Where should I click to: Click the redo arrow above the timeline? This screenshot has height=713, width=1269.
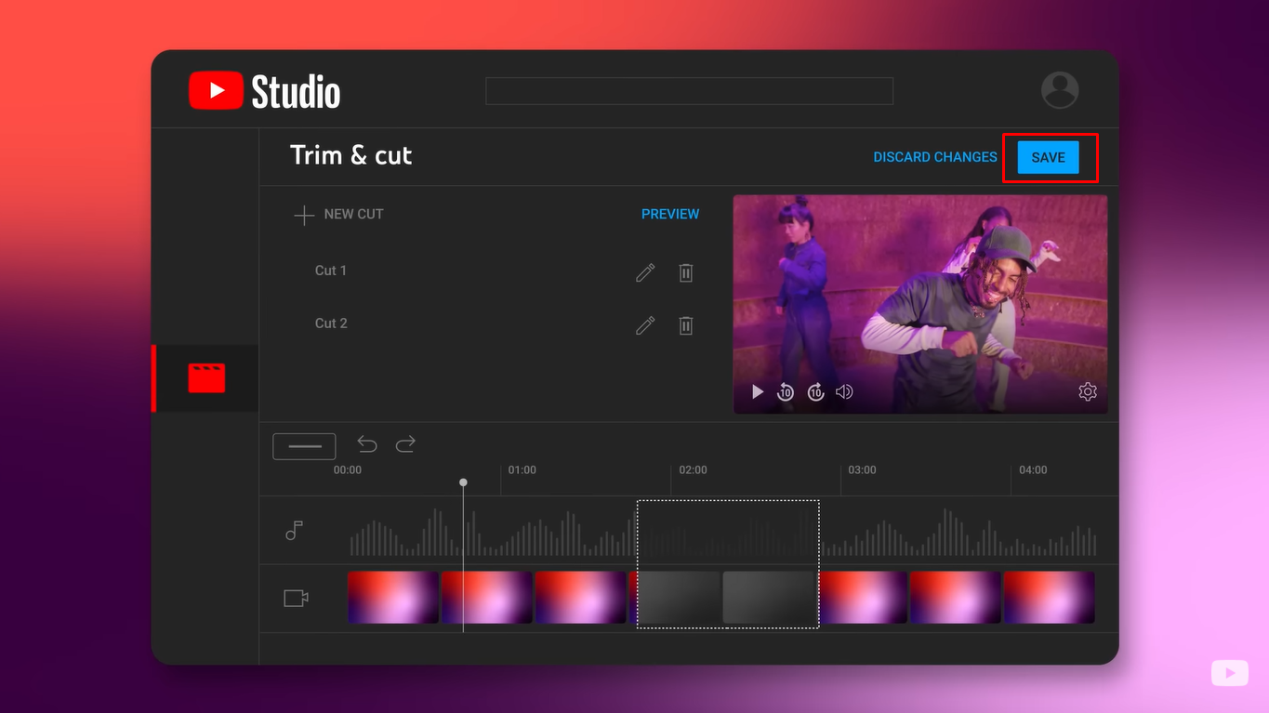(405, 444)
